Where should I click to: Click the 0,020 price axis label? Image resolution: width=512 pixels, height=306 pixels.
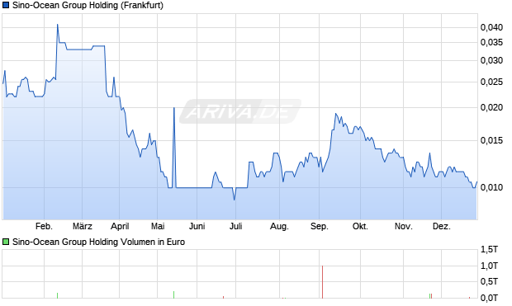(x=491, y=107)
